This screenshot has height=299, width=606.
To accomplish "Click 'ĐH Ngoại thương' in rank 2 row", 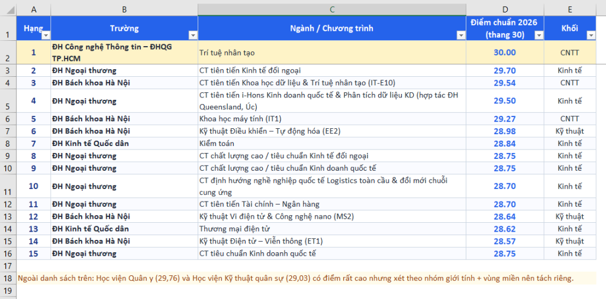I will point(124,70).
